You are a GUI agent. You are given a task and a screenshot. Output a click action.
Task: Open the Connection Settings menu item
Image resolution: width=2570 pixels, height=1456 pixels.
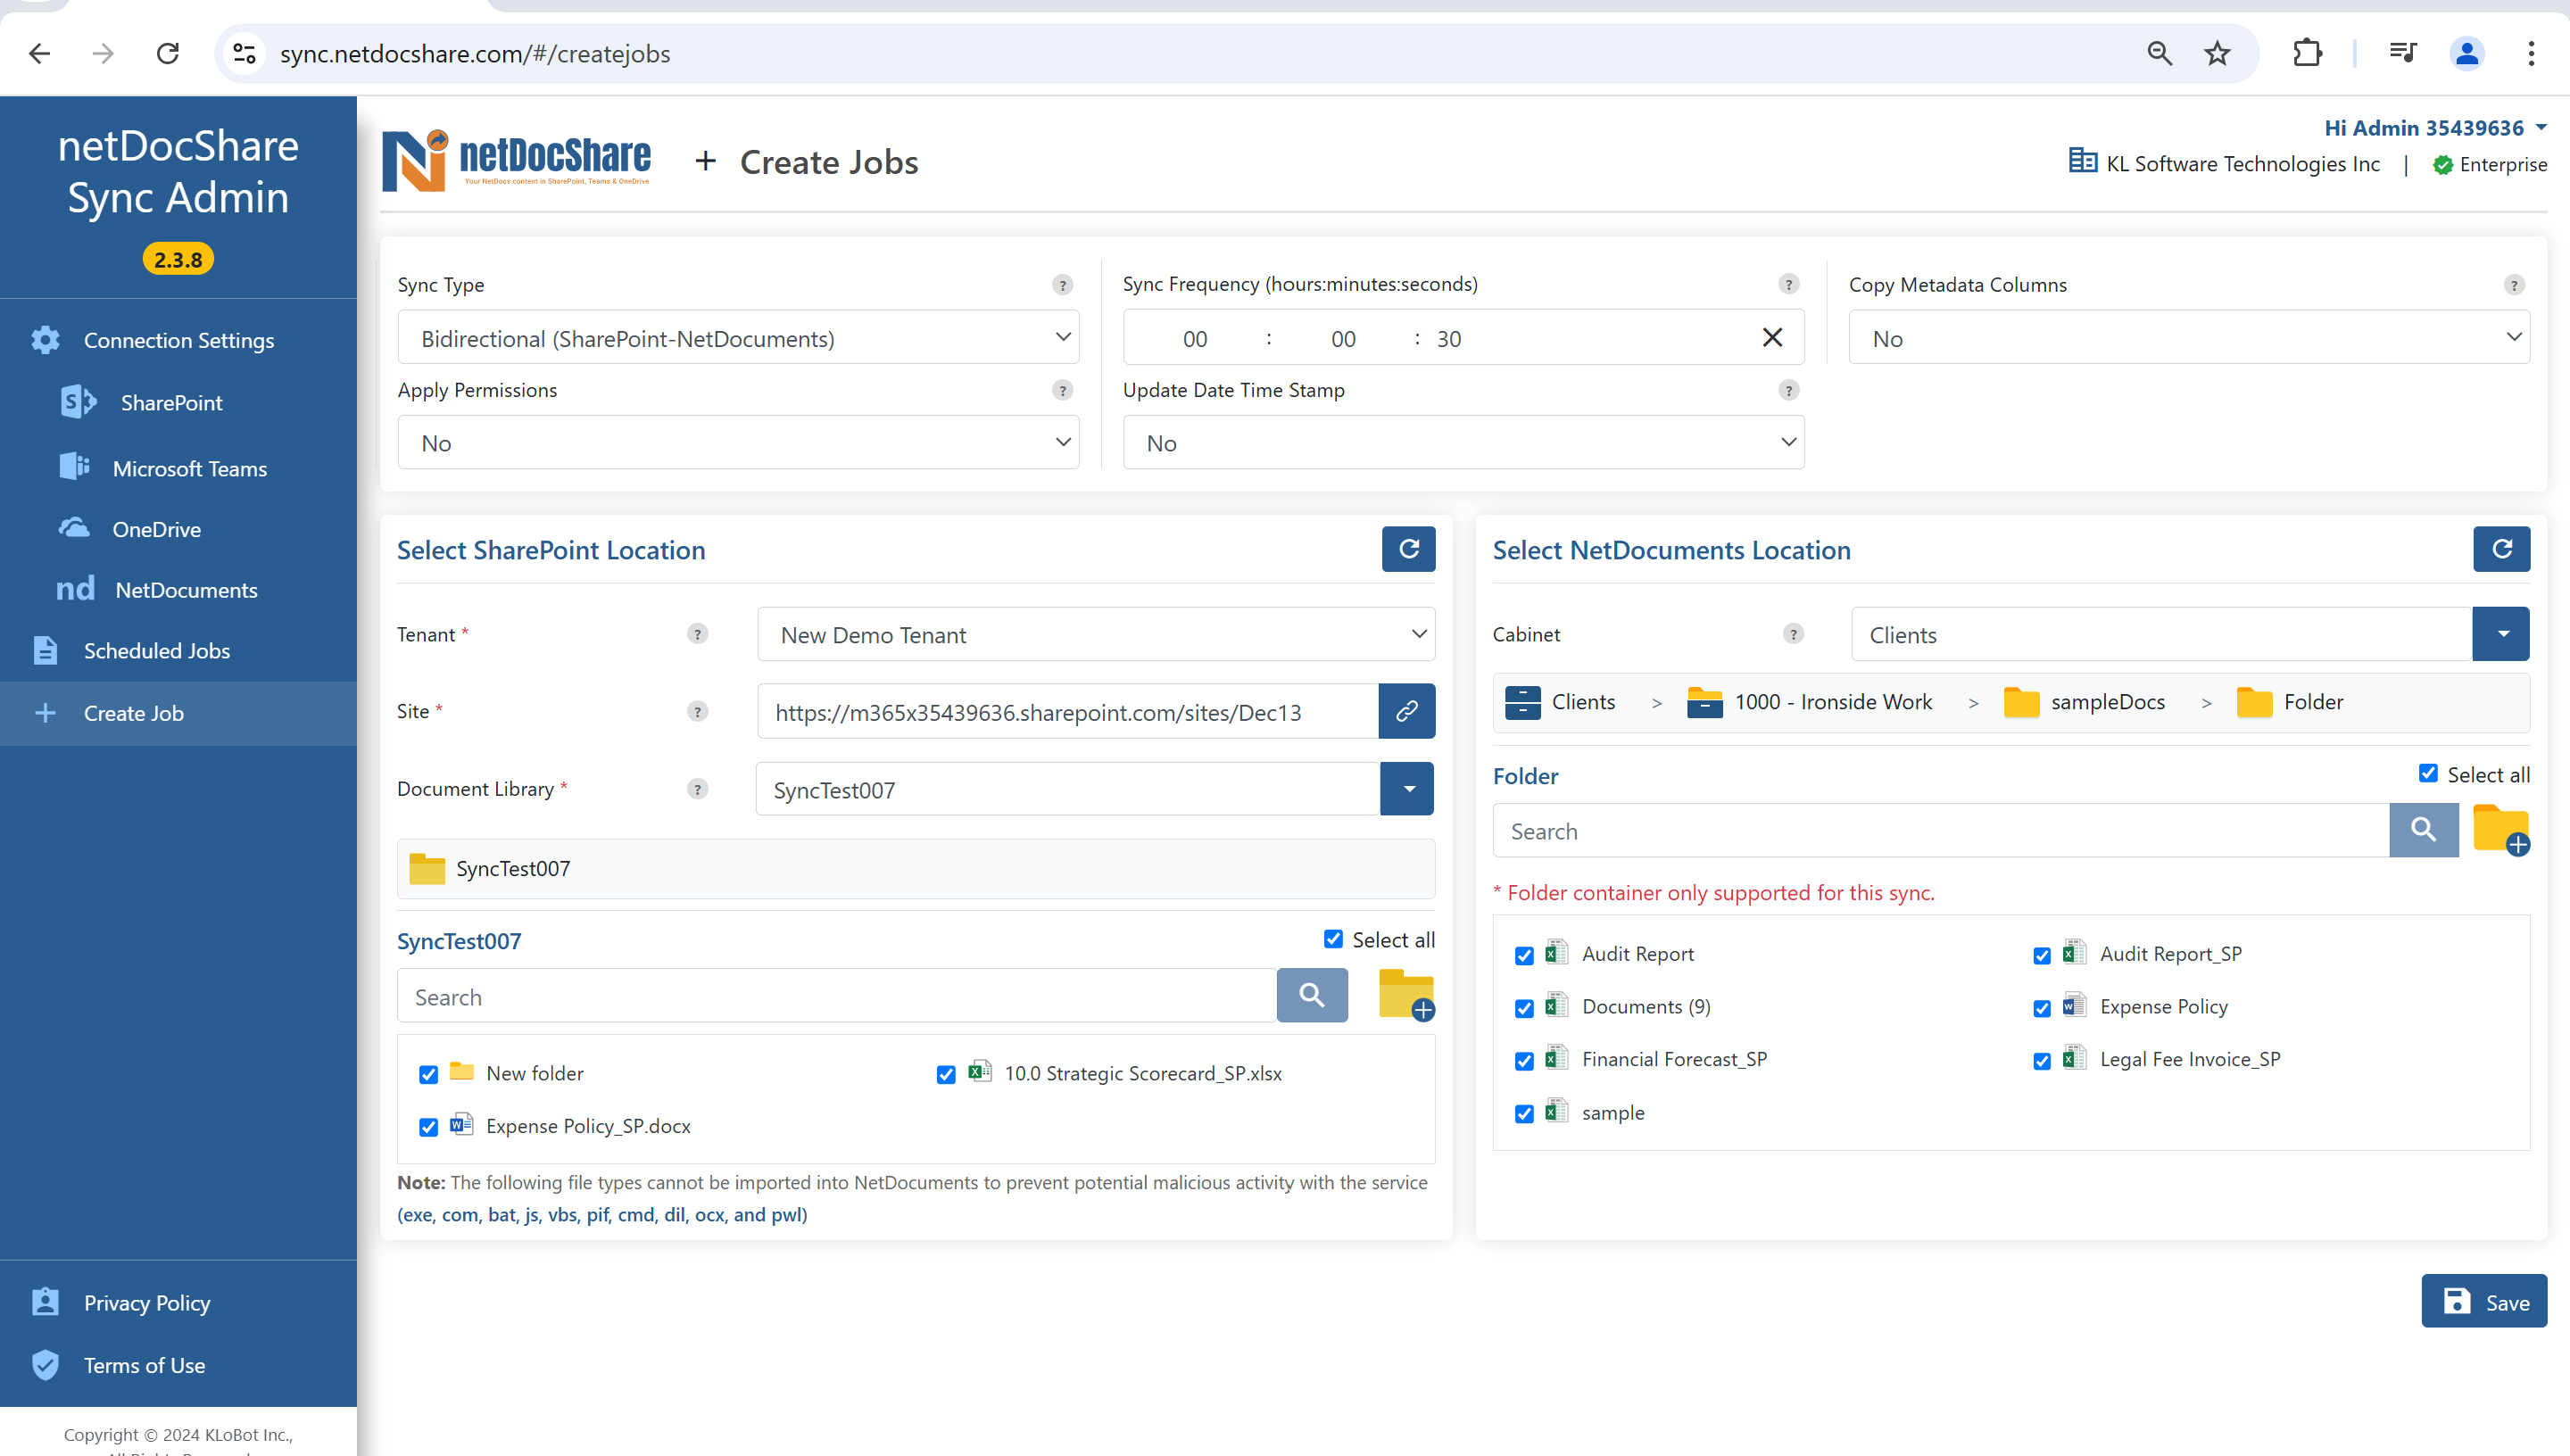click(x=178, y=339)
